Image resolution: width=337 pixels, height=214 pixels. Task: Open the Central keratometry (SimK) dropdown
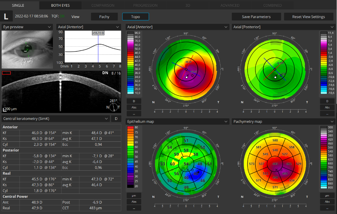point(56,119)
